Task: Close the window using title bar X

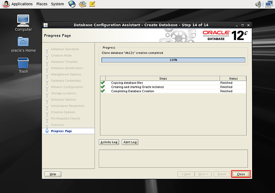Action: 248,25
